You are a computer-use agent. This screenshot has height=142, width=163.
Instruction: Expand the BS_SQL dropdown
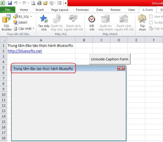(x=31, y=17)
